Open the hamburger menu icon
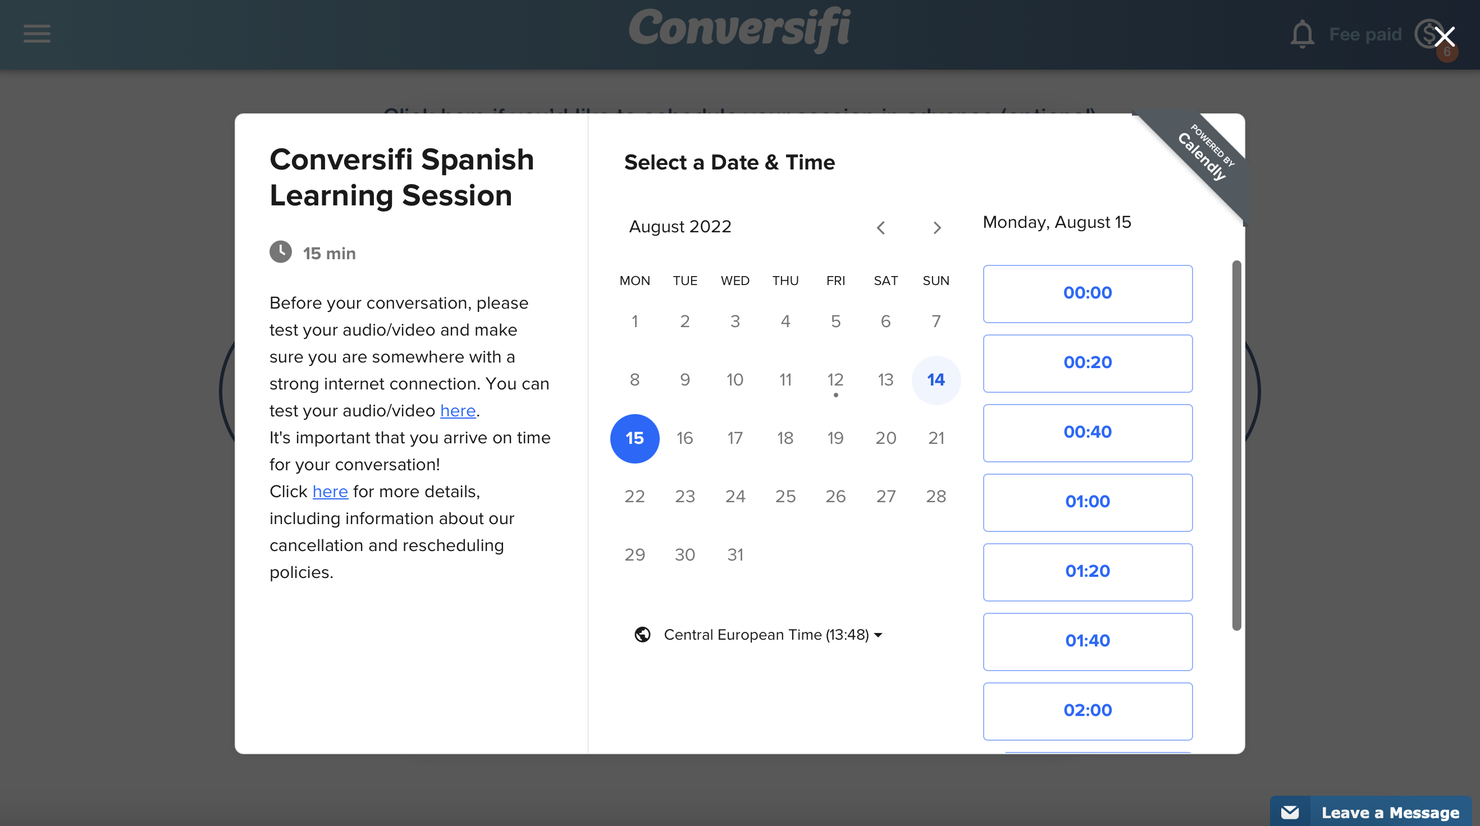Viewport: 1480px width, 826px height. [x=36, y=33]
